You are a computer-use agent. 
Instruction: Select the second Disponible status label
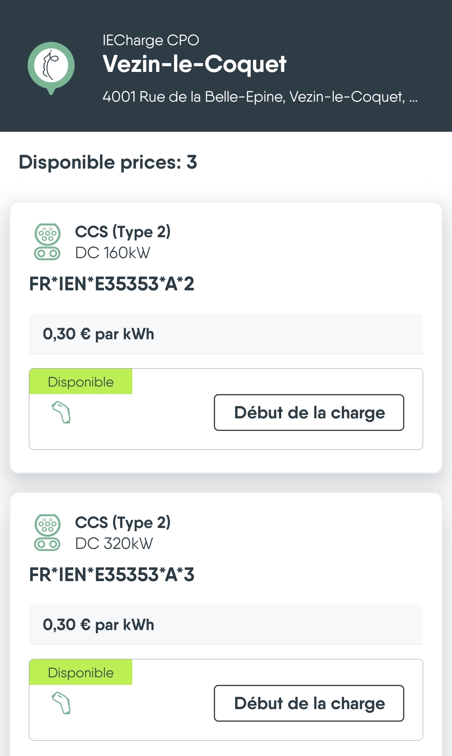click(x=81, y=672)
